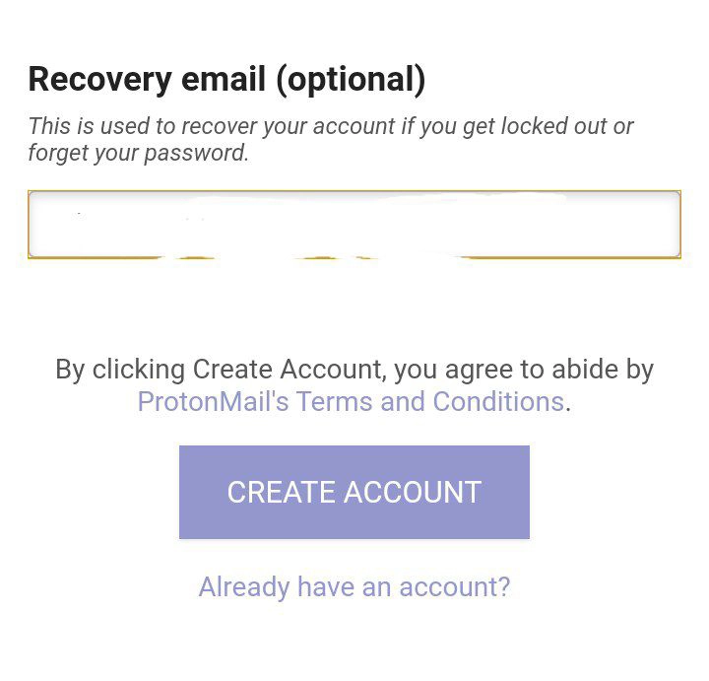709x681 pixels.
Task: Click the '(optional)' word in the heading
Action: [x=350, y=80]
